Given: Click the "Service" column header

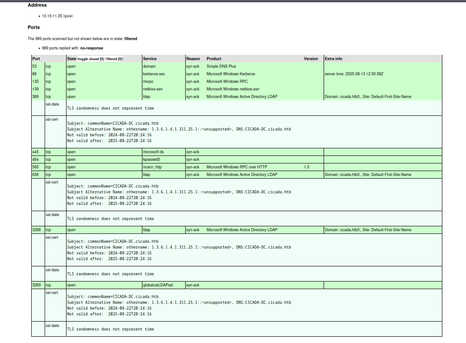Looking at the screenshot, I should 150,59.
